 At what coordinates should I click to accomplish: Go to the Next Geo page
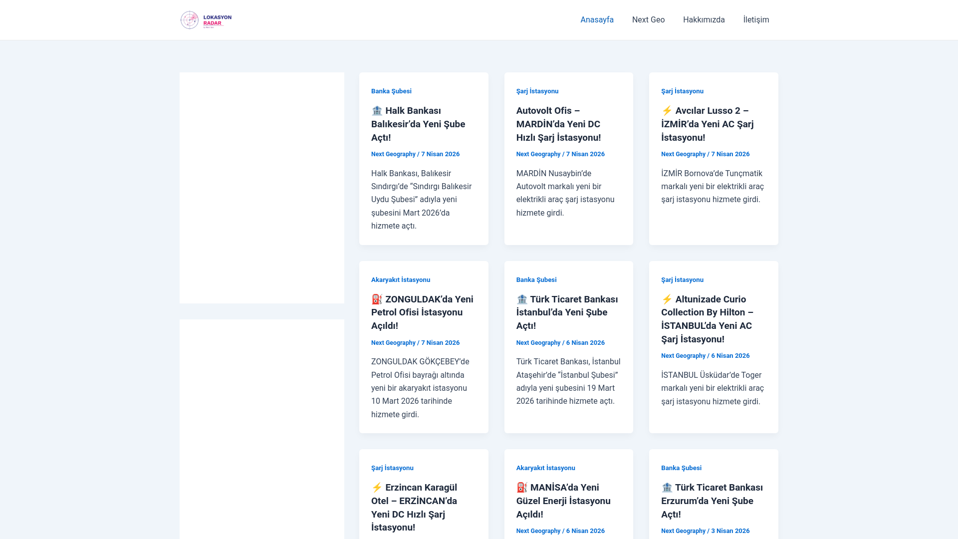[648, 20]
